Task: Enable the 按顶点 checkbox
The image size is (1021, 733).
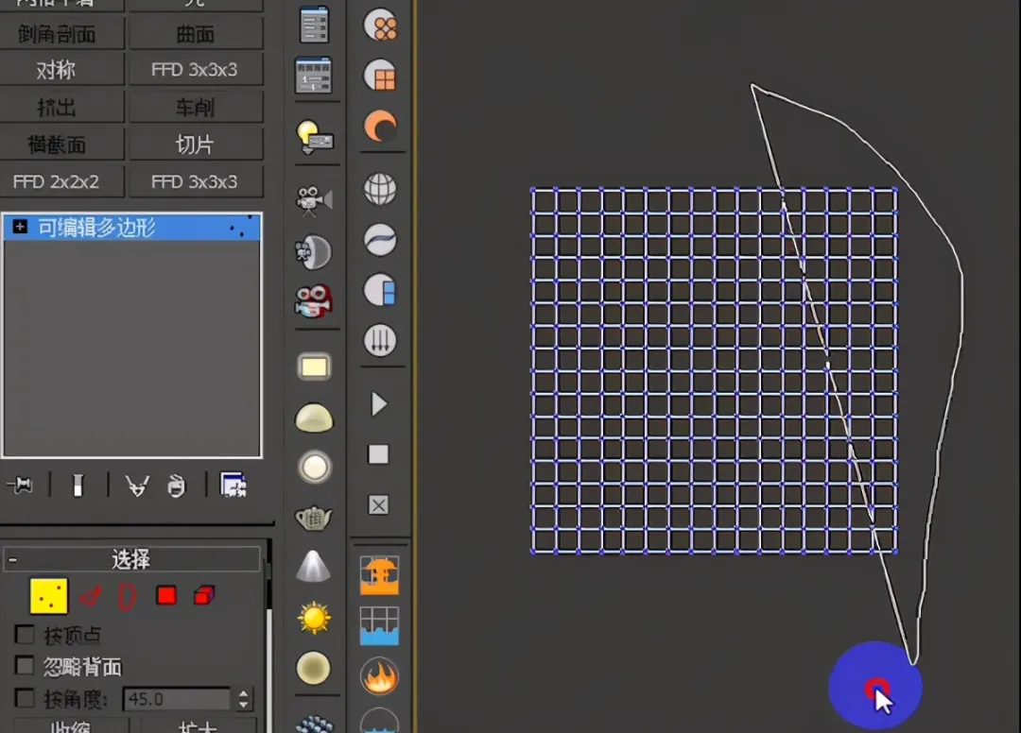Action: [x=25, y=635]
